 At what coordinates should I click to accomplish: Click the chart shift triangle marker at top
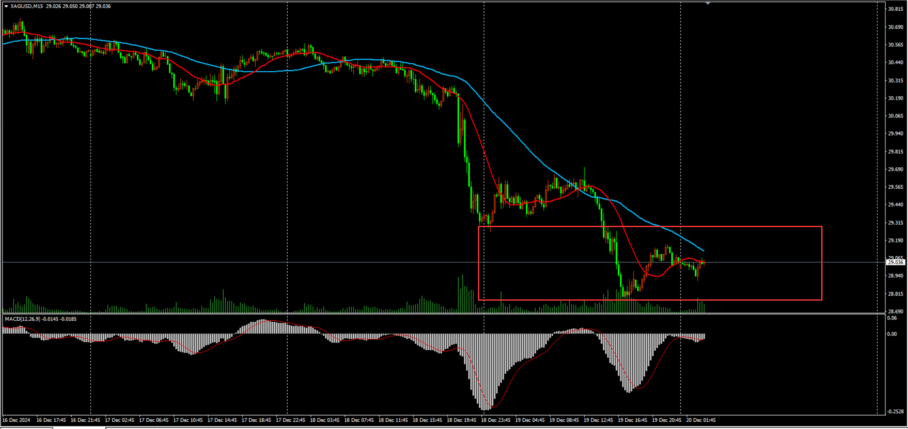pos(708,3)
